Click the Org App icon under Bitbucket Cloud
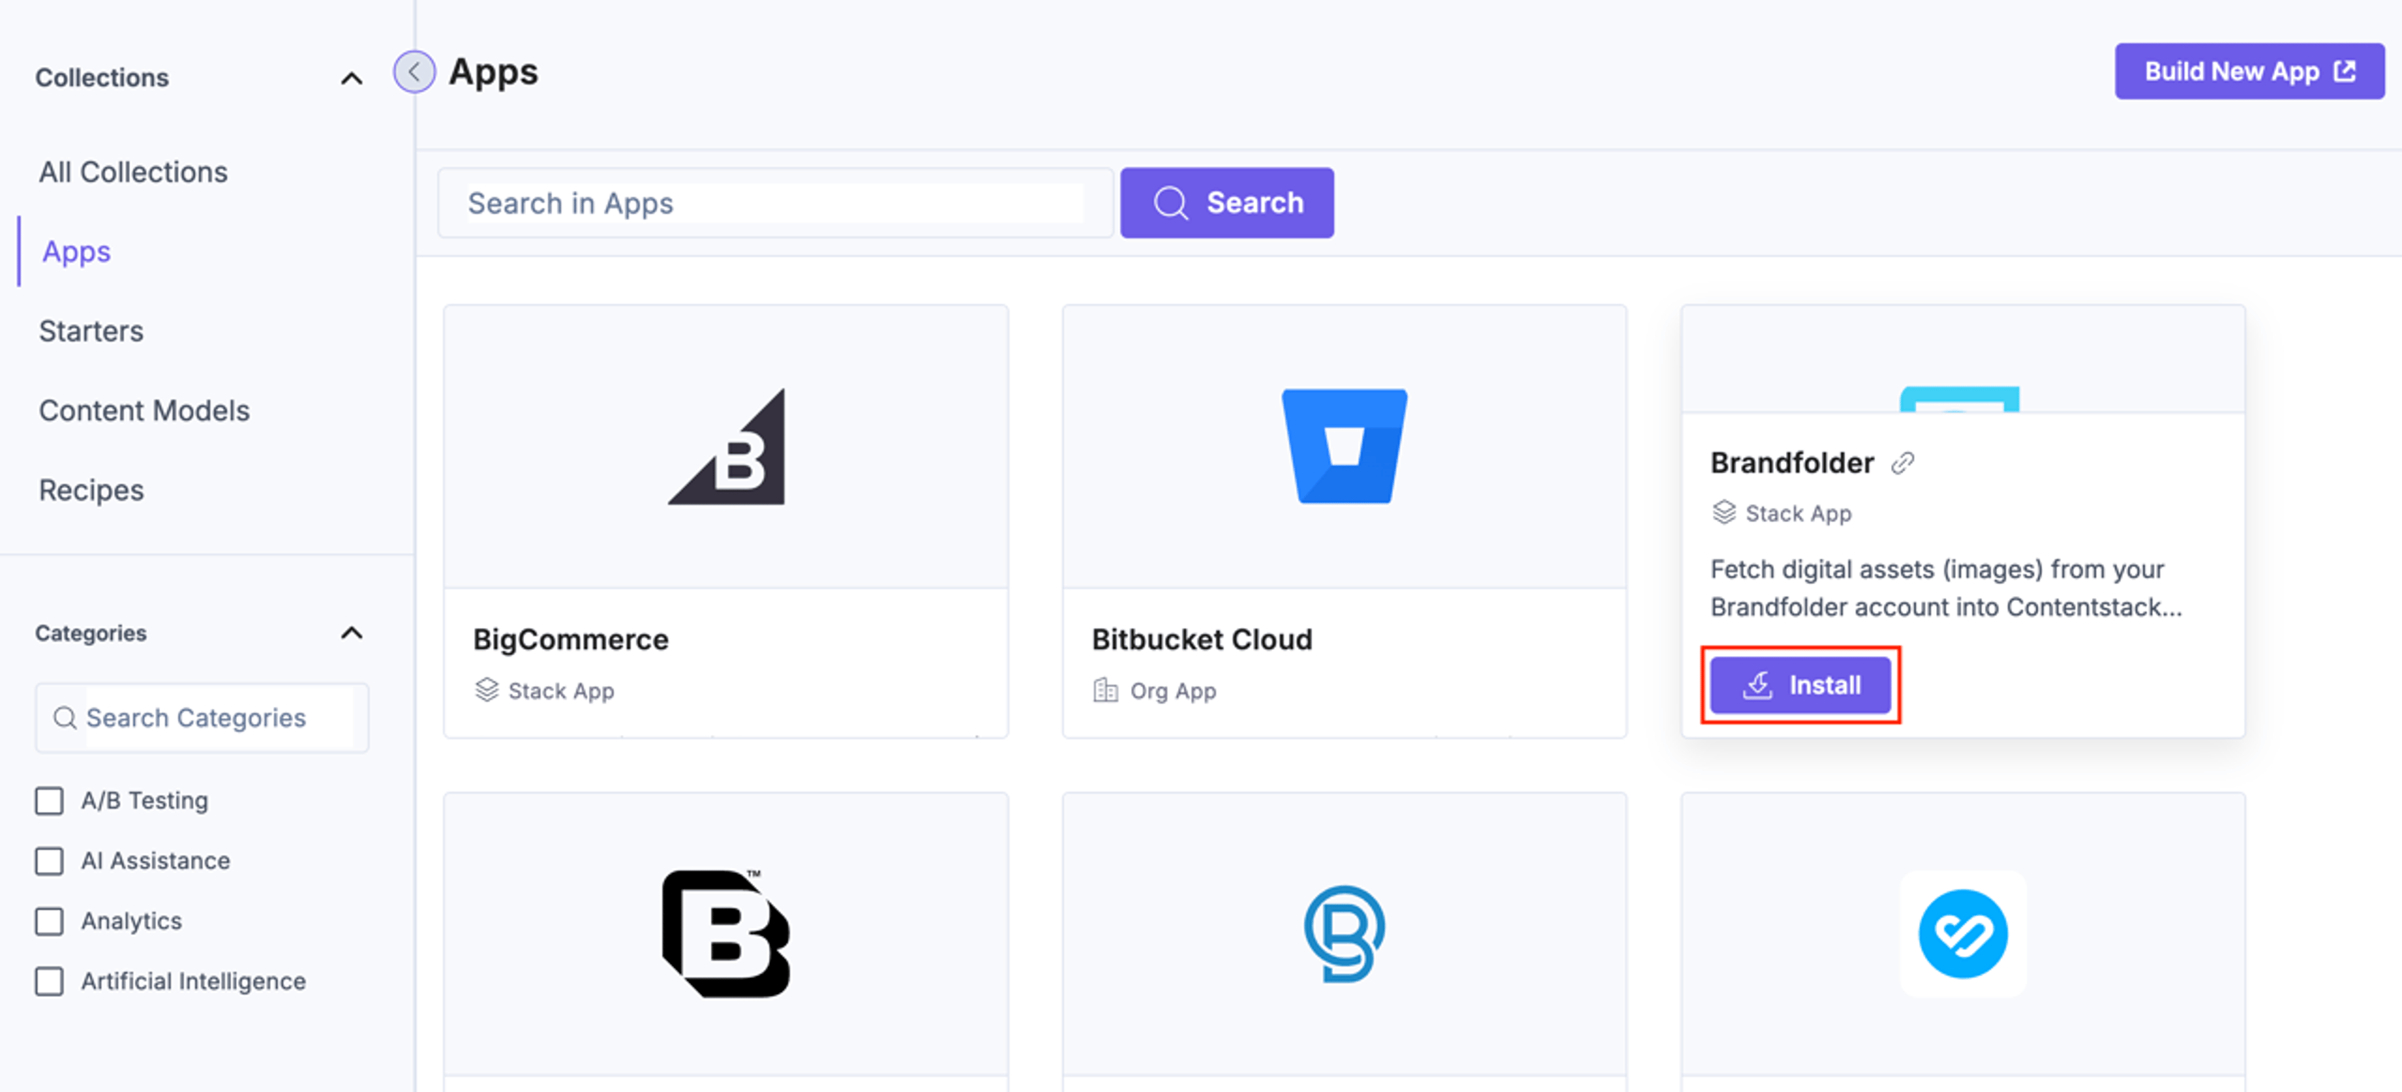The height and width of the screenshot is (1092, 2402). pyautogui.click(x=1105, y=690)
